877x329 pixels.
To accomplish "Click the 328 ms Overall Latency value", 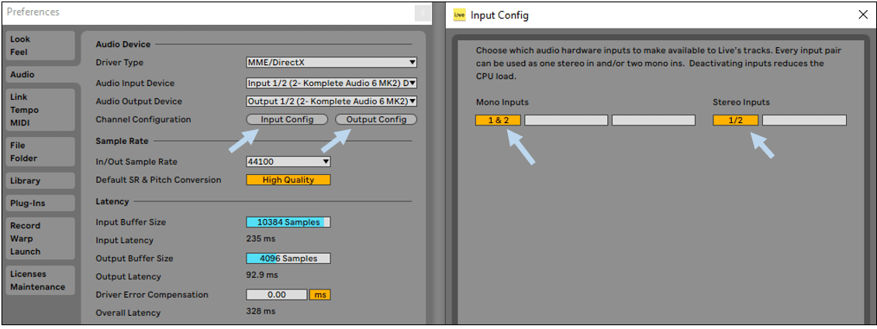I will tap(261, 311).
